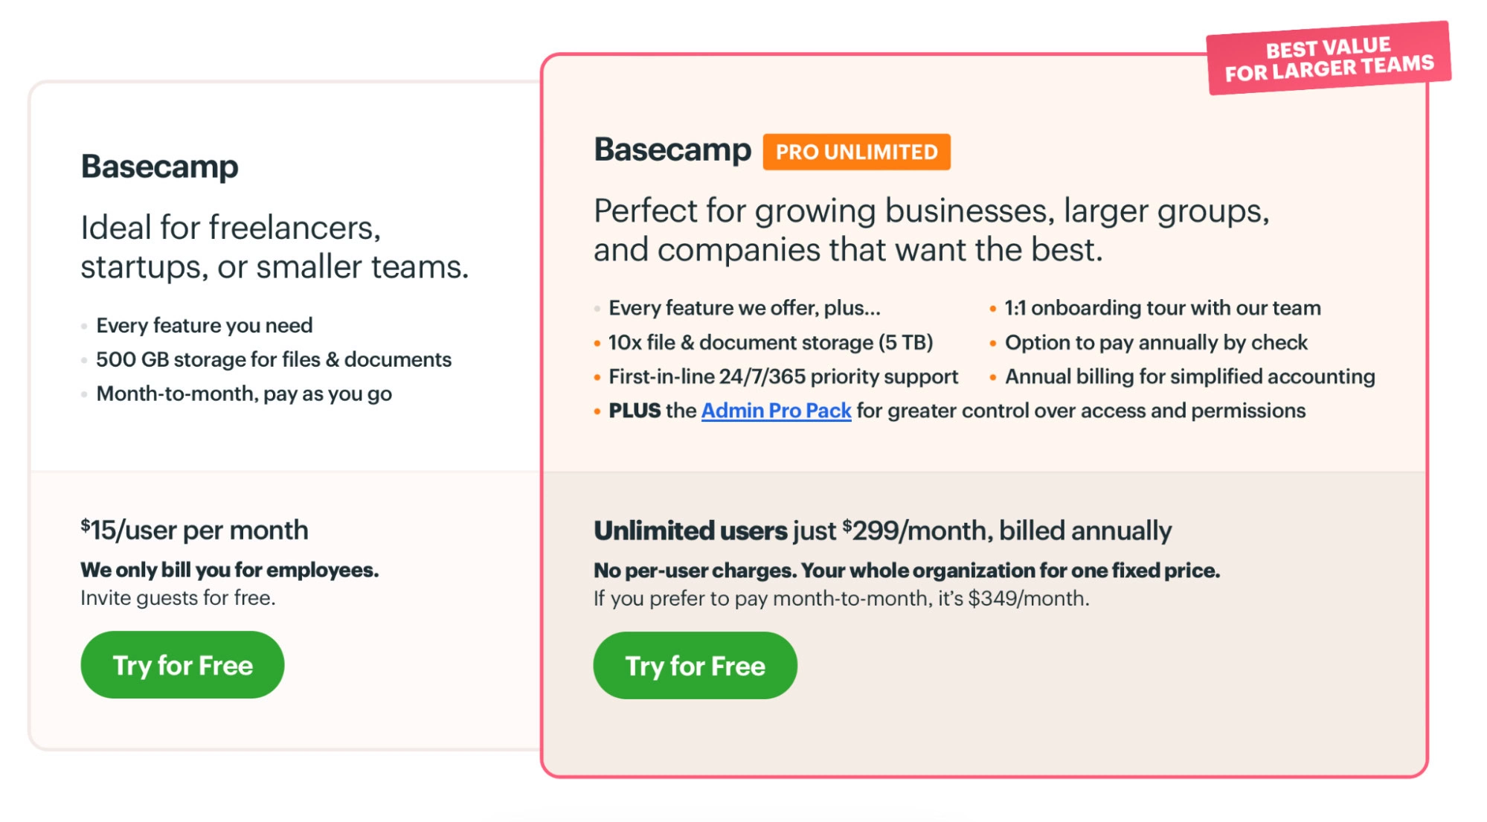Click the 10x file & document storage bullet
Viewport: 1487px width, 822px height.
(x=771, y=342)
